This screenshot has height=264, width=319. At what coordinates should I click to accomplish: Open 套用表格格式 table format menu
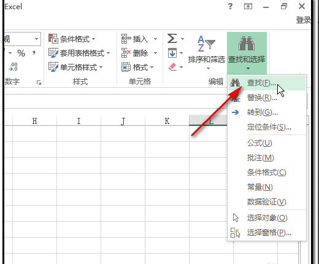[79, 53]
